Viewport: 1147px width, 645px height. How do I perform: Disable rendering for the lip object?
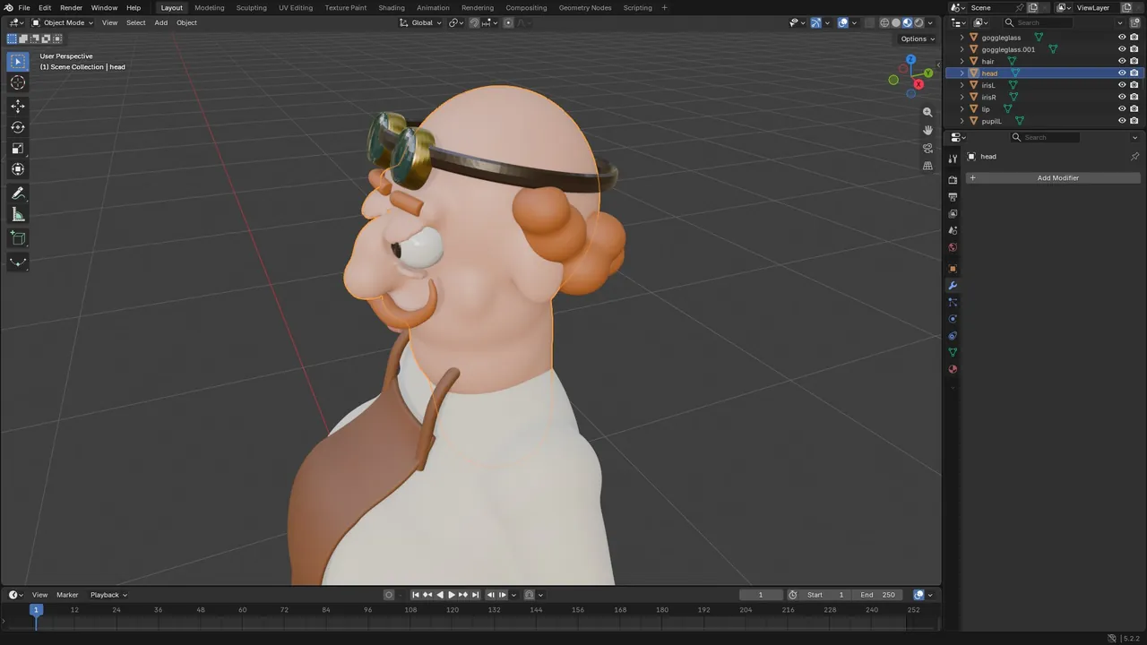click(x=1134, y=109)
